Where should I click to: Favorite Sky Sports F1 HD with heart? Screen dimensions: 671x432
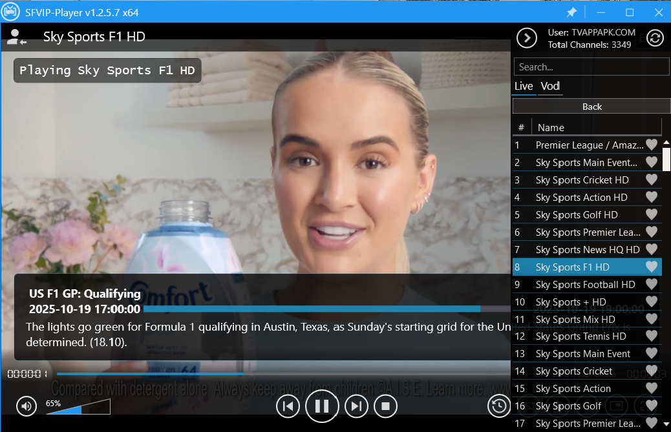(x=652, y=267)
